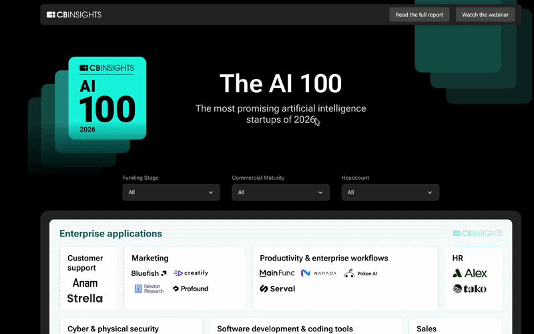This screenshot has width=534, height=334.
Task: Select the MainFunc logo
Action: [x=277, y=273]
